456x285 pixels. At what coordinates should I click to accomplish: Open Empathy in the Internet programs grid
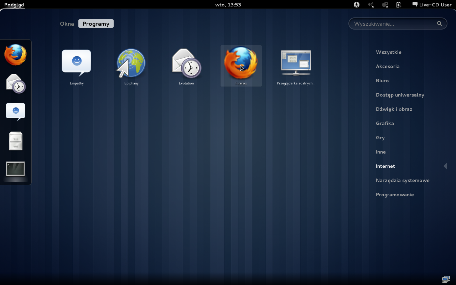point(77,66)
